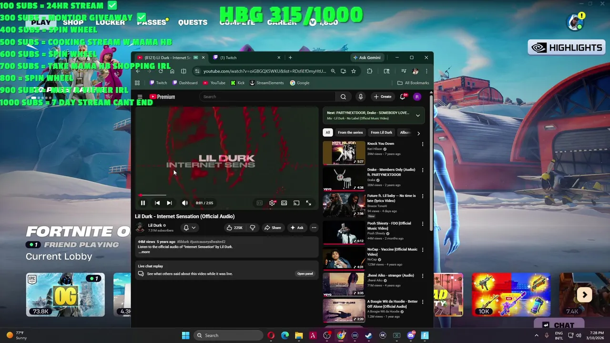Show more filter chips with arrow

pos(418,133)
